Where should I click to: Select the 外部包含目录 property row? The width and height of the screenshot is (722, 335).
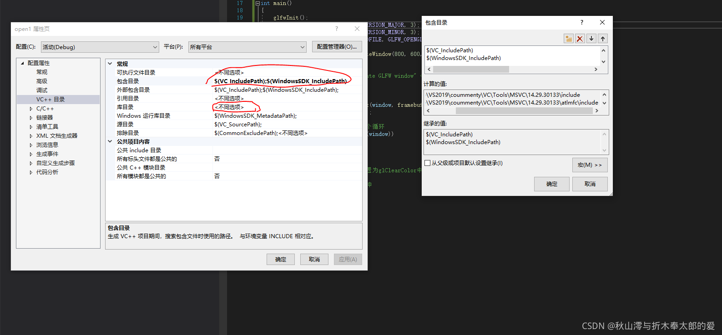coord(234,90)
